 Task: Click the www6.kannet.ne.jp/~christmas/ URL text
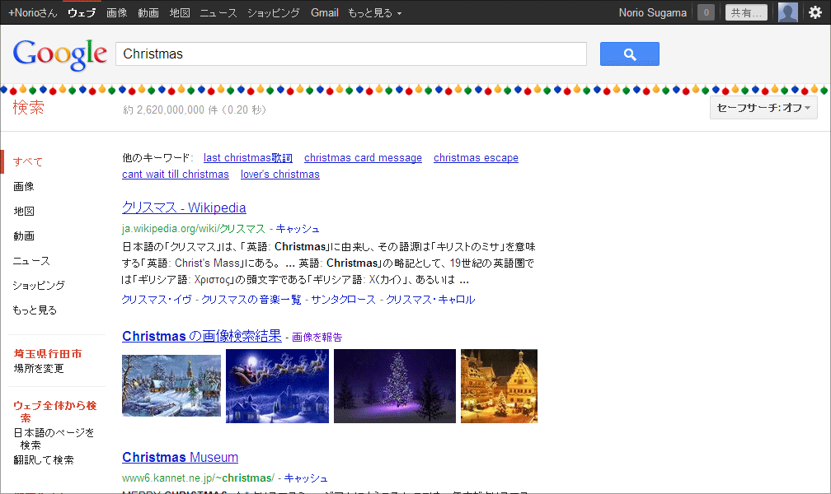(198, 478)
